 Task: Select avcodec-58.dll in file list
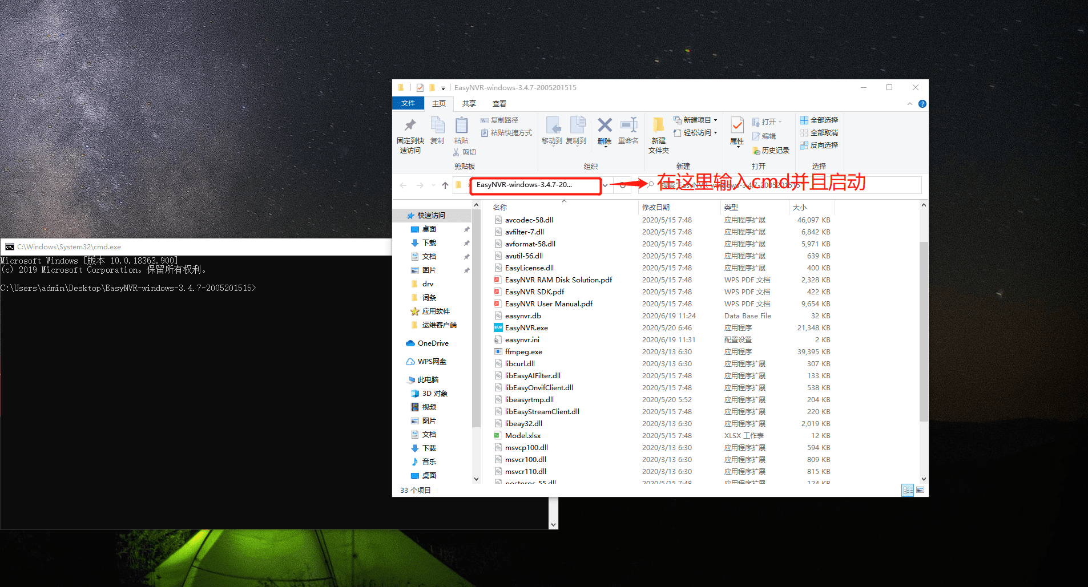[529, 220]
